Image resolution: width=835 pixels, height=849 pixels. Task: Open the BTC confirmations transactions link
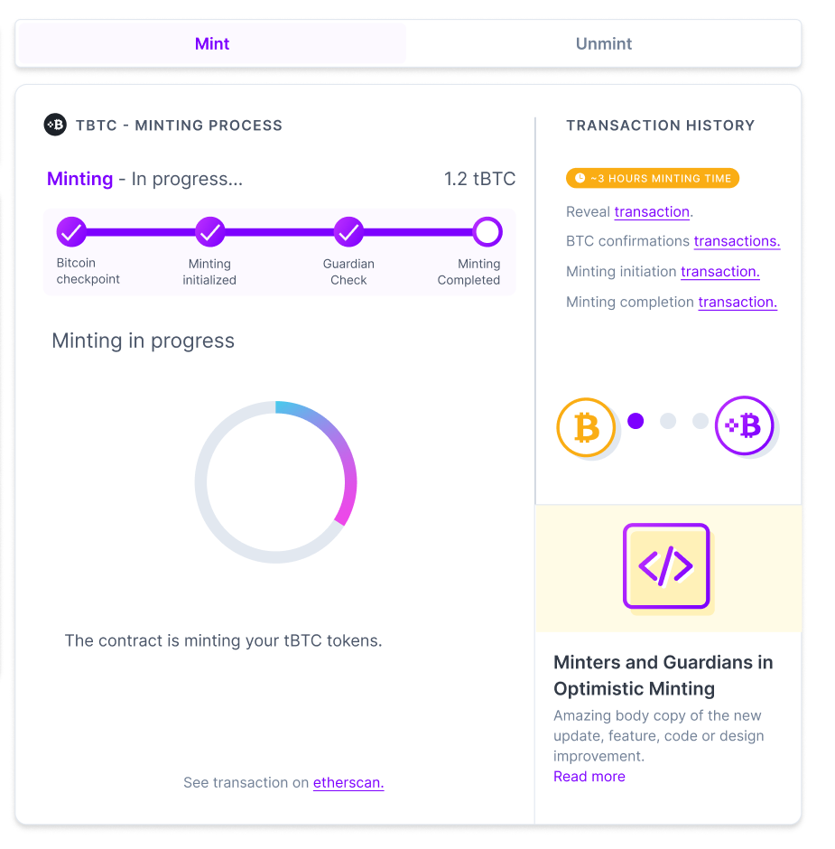click(x=736, y=241)
